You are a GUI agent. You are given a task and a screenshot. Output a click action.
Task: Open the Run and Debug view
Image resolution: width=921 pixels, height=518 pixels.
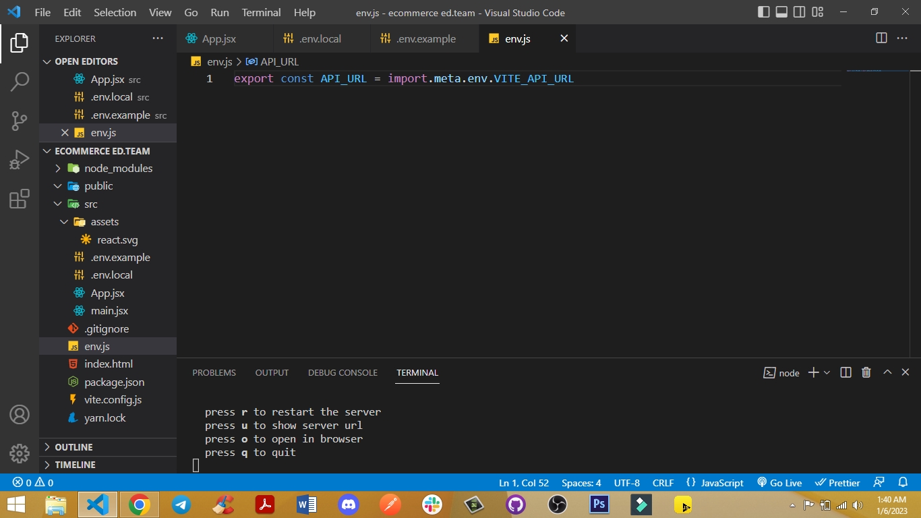[20, 160]
